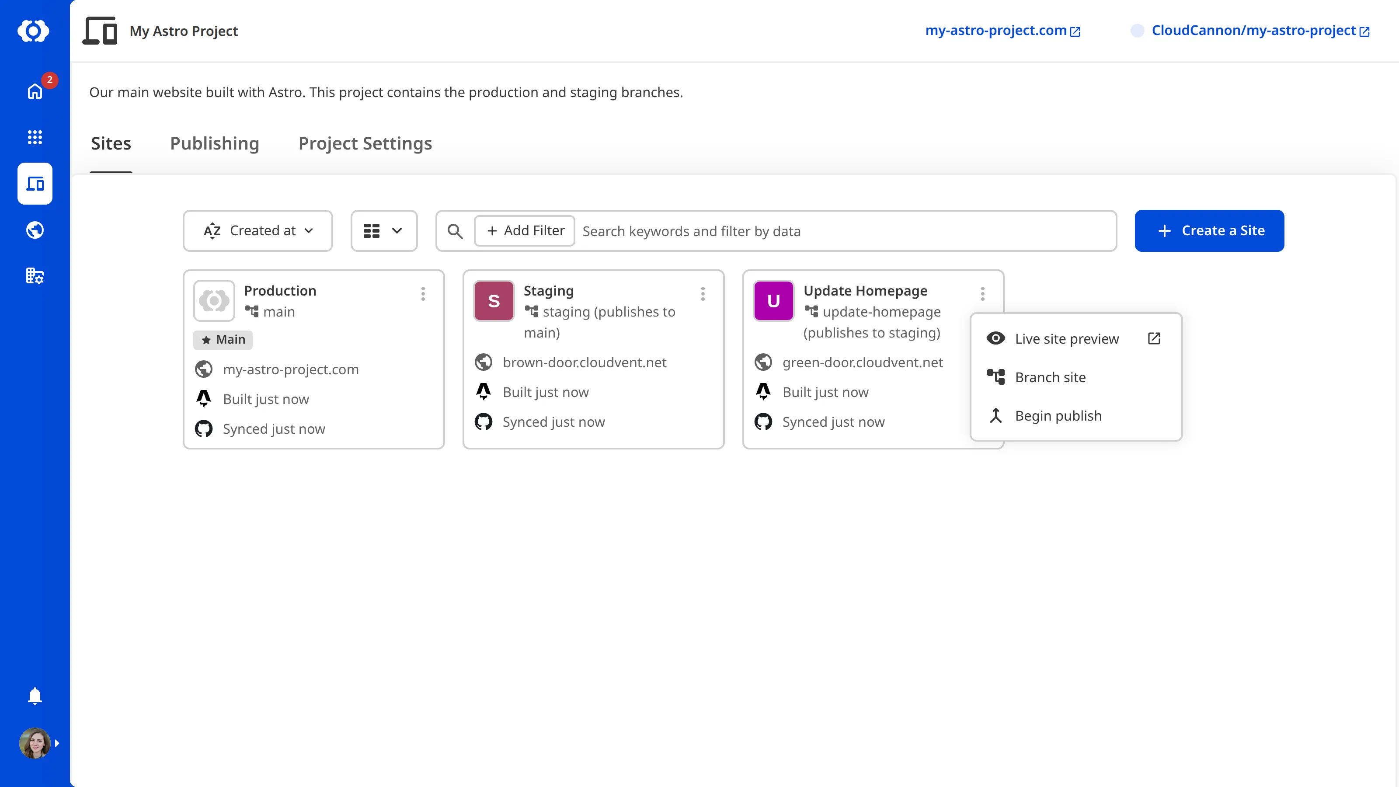Click the CloudCannon logo in the sidebar
This screenshot has width=1399, height=787.
34,31
